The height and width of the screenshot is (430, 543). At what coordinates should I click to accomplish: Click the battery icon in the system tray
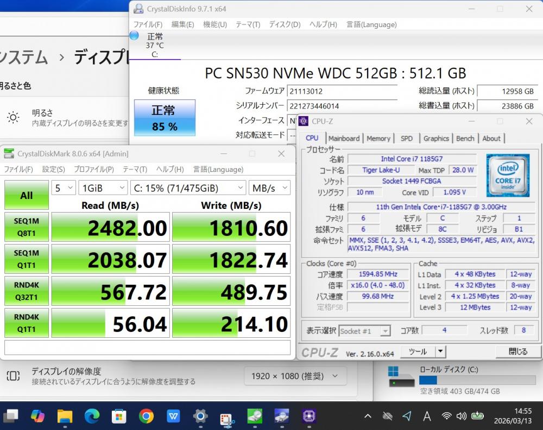pos(477,415)
